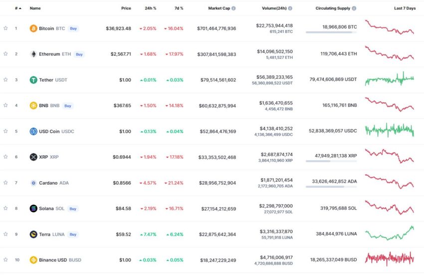Click the Binance USD logo icon
424x275 pixels.
(x=33, y=260)
